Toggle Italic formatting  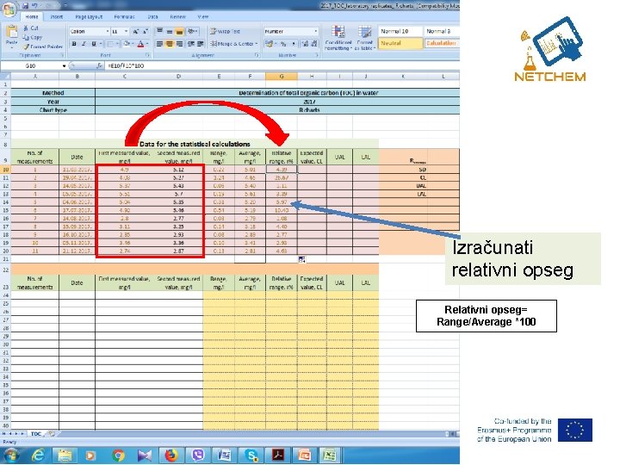coord(84,44)
